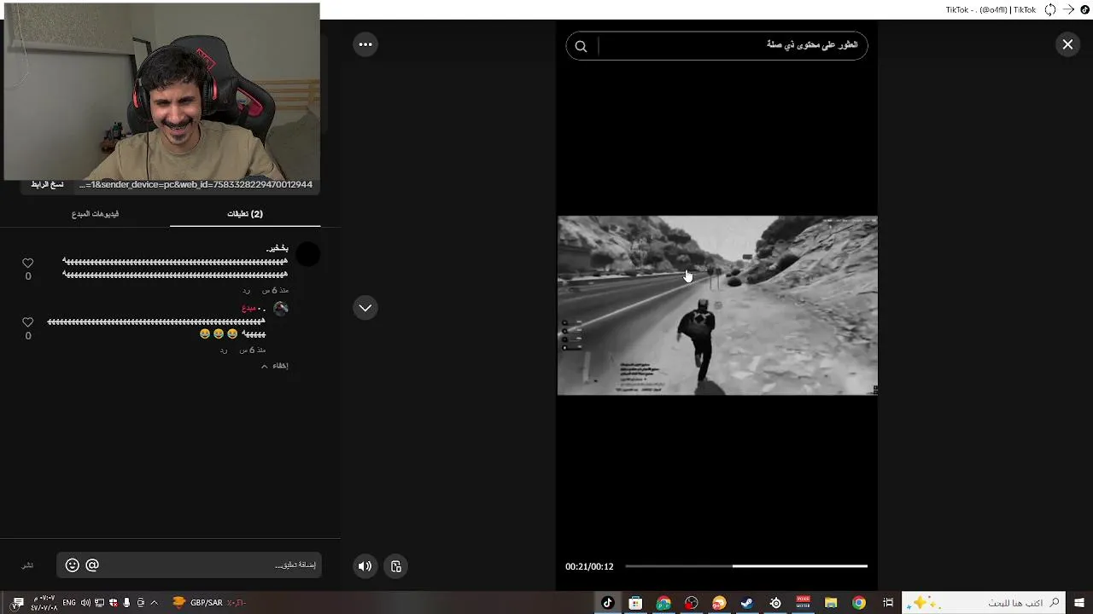This screenshot has height=614, width=1093.
Task: Open the network tray icon
Action: coord(99,603)
